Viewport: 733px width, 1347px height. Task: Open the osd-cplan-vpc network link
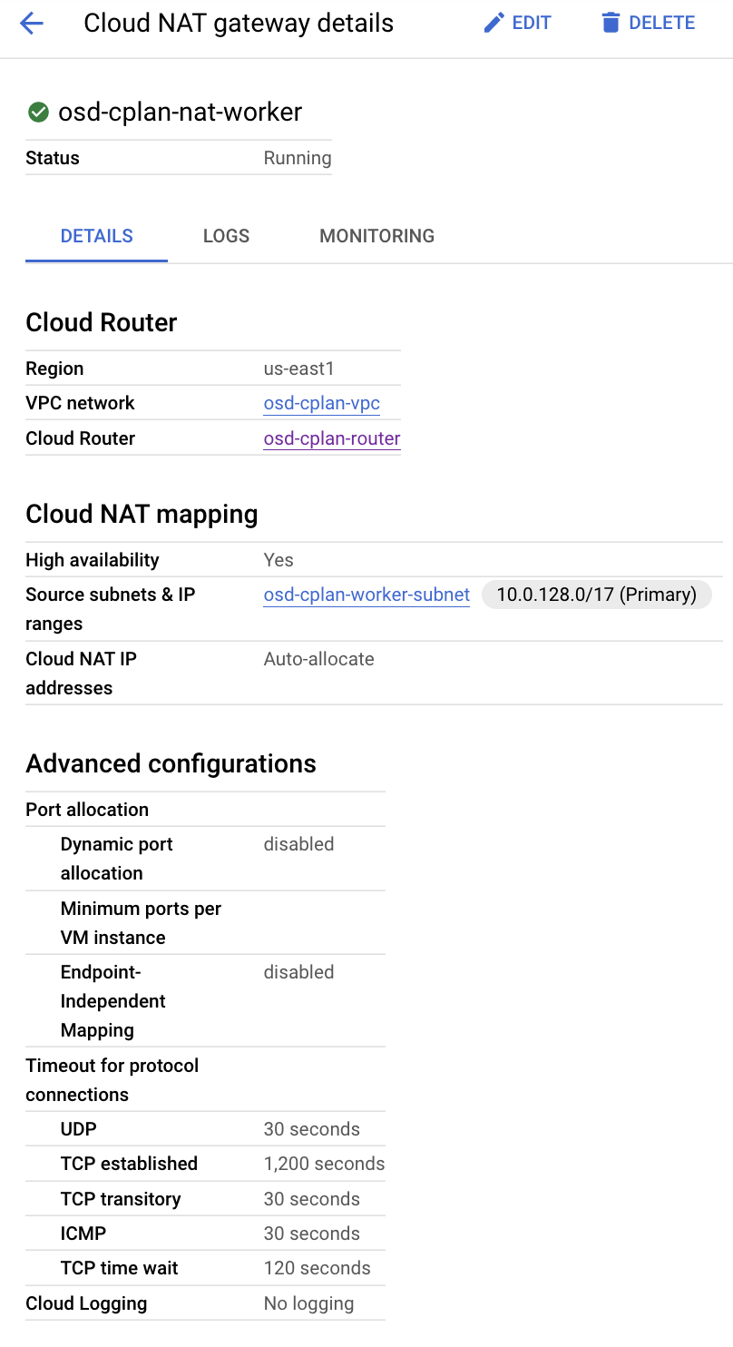[321, 403]
